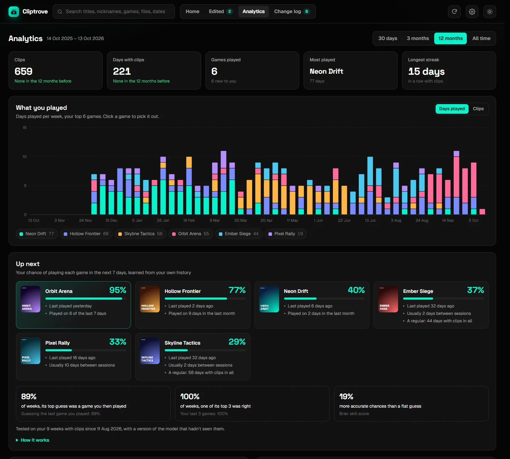
Task: Open the Edited tab
Action: coord(221,12)
